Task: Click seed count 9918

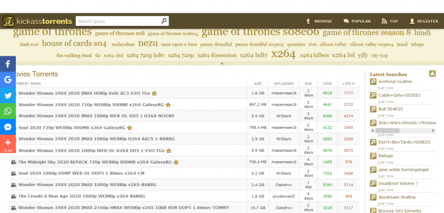Action: click(x=327, y=93)
